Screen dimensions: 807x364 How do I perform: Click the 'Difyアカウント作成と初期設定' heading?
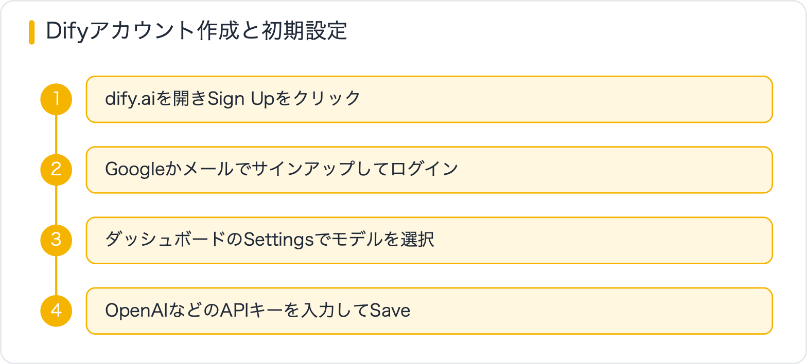(197, 32)
